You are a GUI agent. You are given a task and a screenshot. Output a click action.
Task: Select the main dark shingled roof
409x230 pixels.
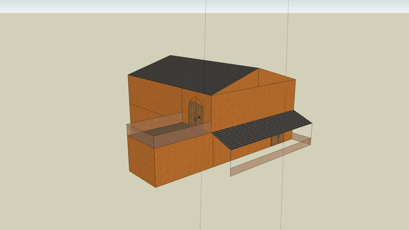pyautogui.click(x=193, y=74)
